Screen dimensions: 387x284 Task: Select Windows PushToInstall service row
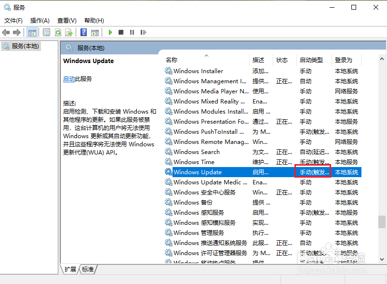pyautogui.click(x=263, y=131)
